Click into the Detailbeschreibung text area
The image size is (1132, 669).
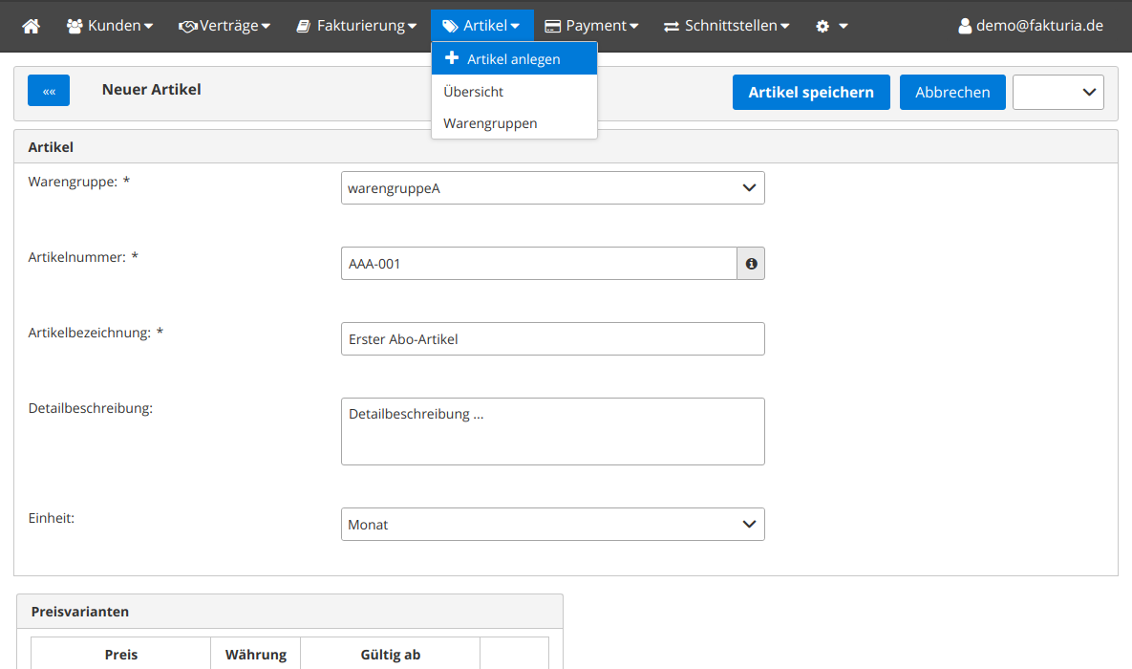click(552, 431)
